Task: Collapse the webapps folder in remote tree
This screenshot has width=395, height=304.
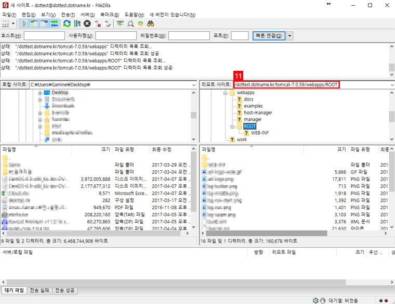Action: coord(226,93)
